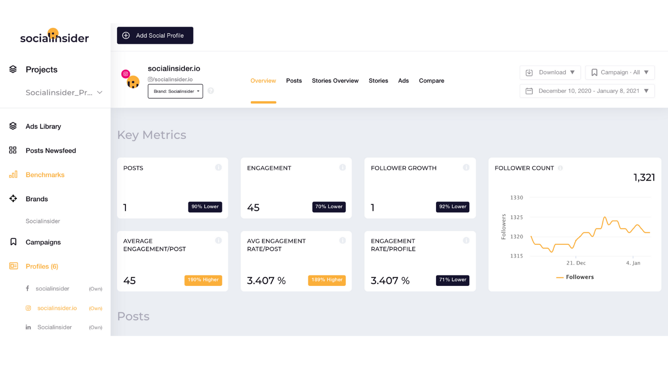668x366 pixels.
Task: Expand the Socialinsider_Pr... project dropdown
Action: (64, 92)
